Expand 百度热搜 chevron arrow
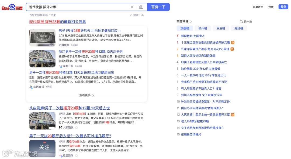This screenshot has height=159, width=291. point(191,22)
